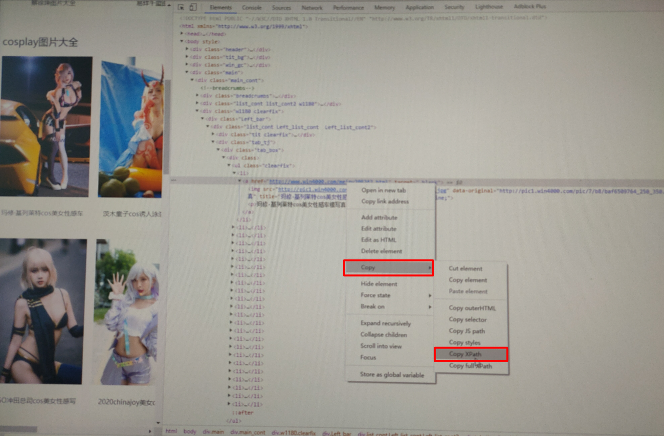664x436 pixels.
Task: Open the Application tab
Action: tap(420, 7)
